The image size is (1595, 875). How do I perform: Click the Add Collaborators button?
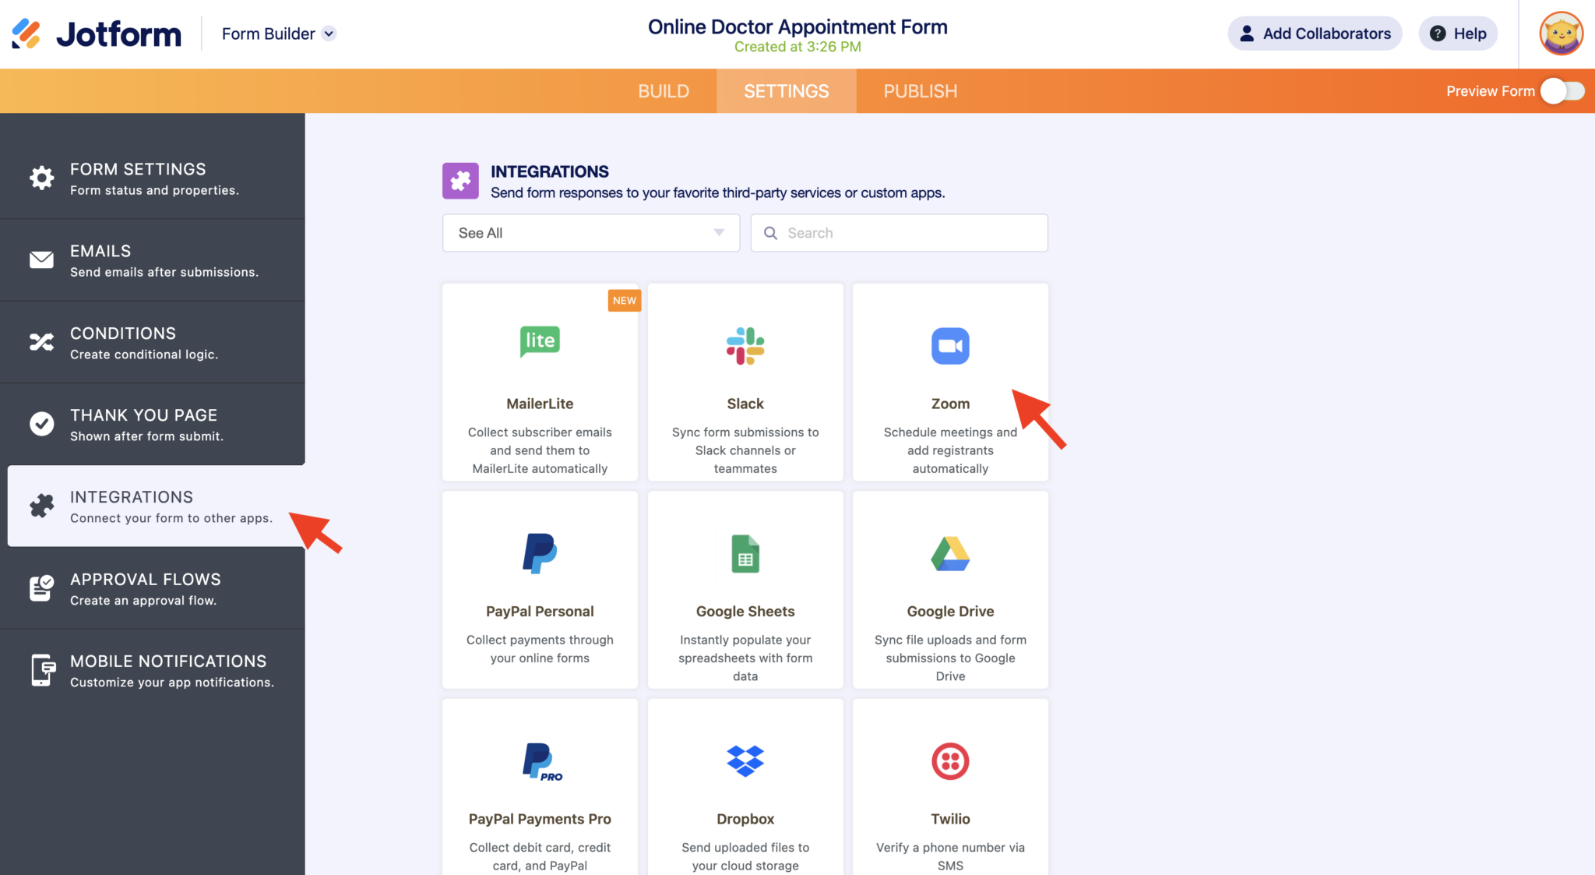click(x=1314, y=34)
